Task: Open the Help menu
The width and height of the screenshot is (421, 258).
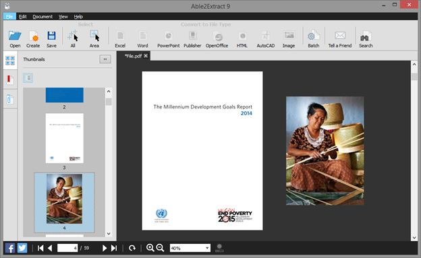Action: click(78, 17)
